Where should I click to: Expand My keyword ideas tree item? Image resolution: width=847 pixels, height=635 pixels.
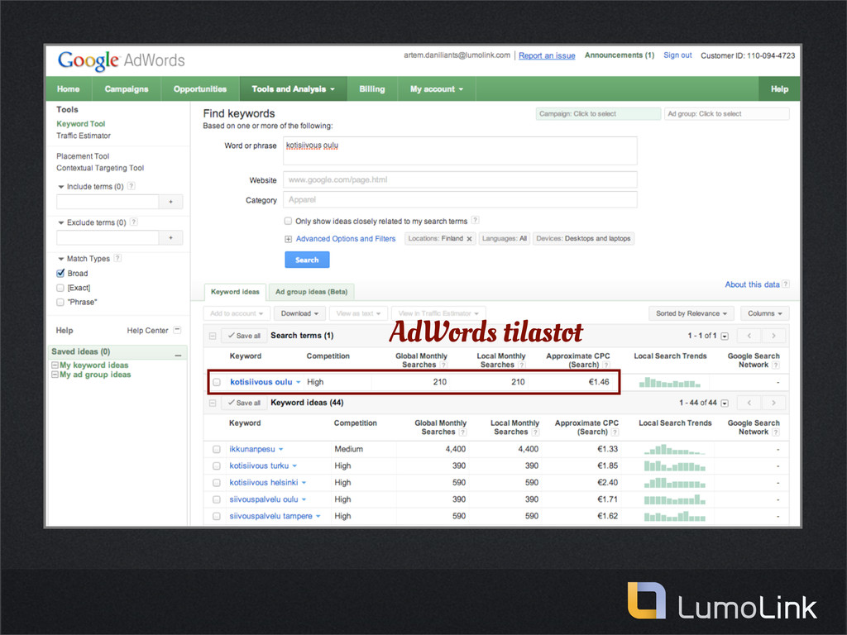55,365
